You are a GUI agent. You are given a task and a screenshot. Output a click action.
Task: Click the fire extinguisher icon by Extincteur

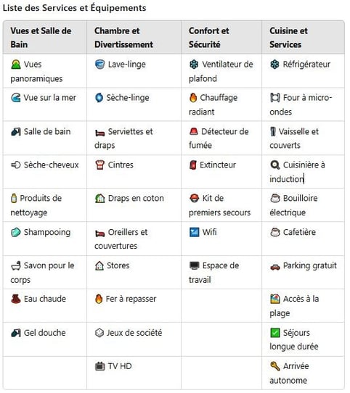tap(193, 165)
